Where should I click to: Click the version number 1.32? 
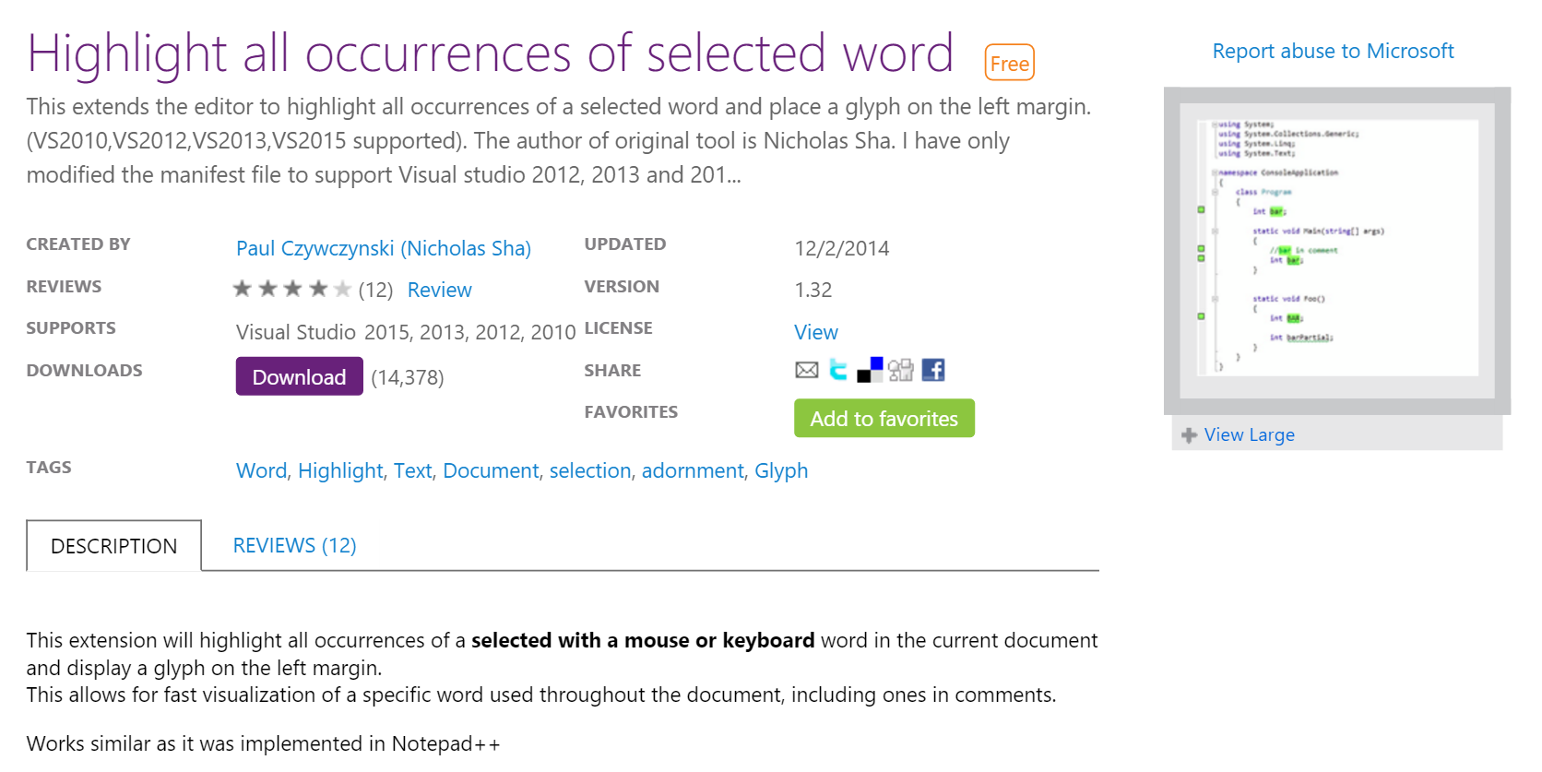click(813, 291)
